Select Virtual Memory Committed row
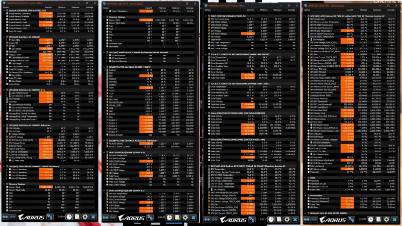Image resolution: width=402 pixels, height=226 pixels. point(49,14)
